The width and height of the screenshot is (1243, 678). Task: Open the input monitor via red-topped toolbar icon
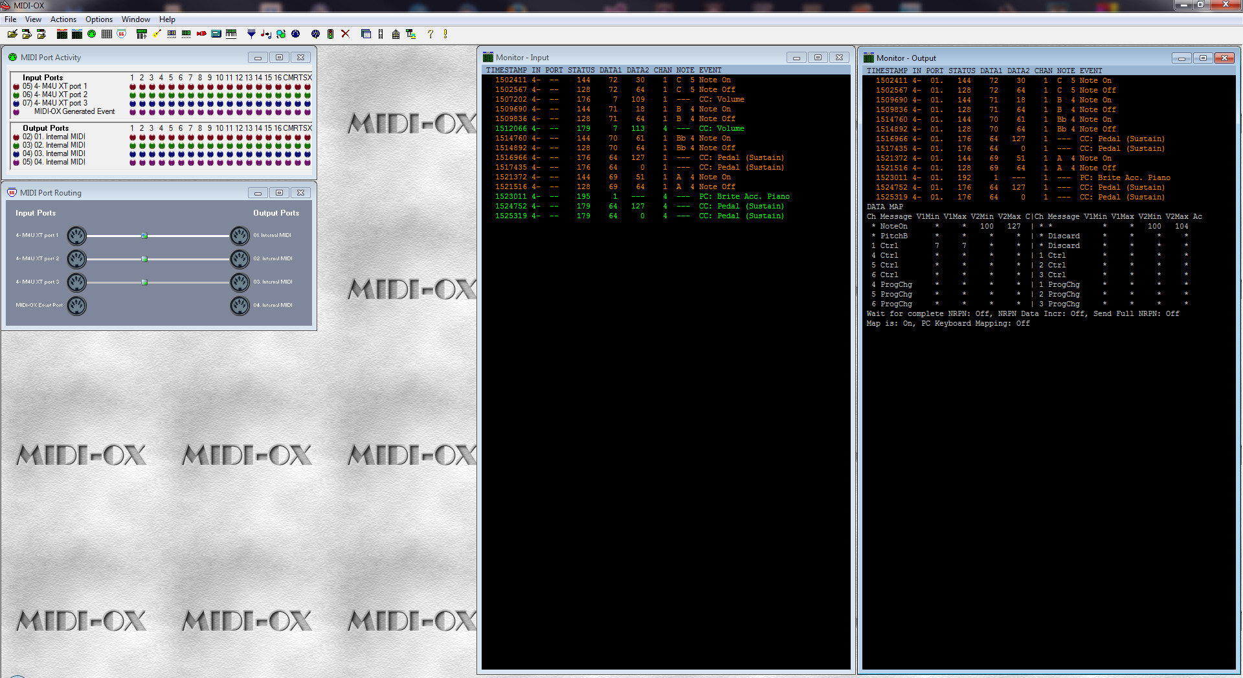point(62,34)
